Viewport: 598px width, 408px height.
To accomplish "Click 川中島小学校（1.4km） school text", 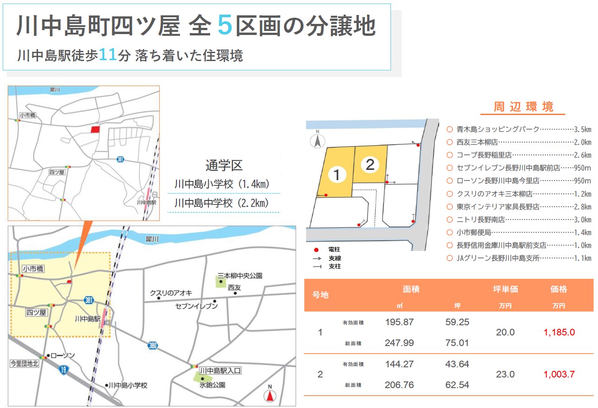I will [222, 184].
